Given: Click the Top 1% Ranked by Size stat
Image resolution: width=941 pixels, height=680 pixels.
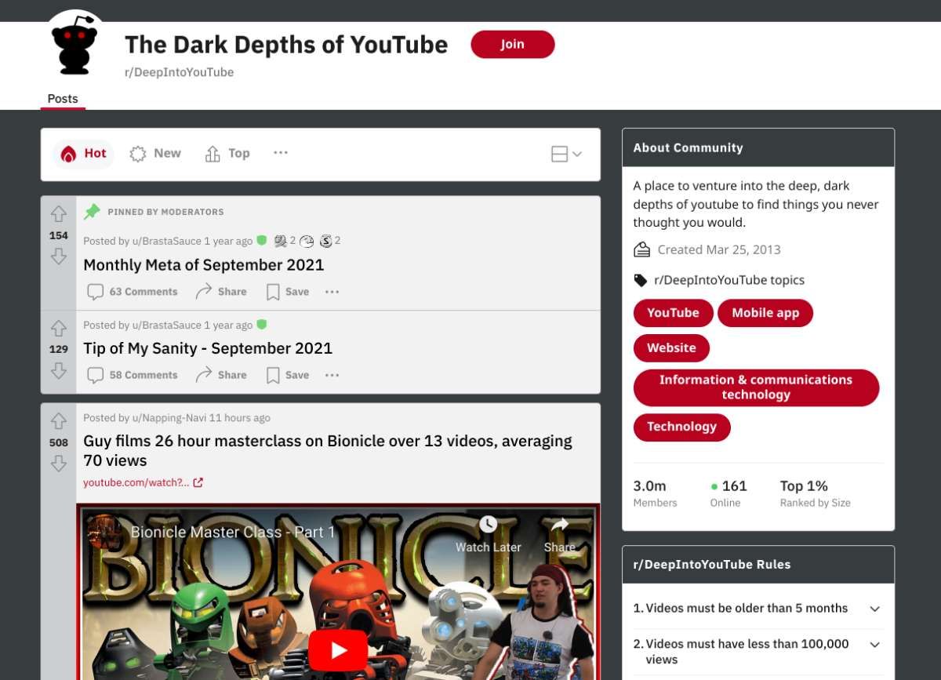Looking at the screenshot, I should coord(815,494).
